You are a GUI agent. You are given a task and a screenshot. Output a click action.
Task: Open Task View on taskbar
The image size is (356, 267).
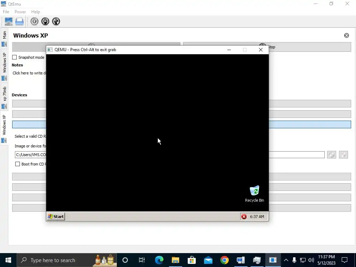(x=142, y=260)
